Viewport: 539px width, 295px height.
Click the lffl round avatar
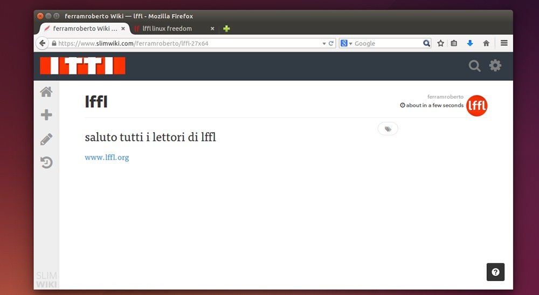coord(477,106)
